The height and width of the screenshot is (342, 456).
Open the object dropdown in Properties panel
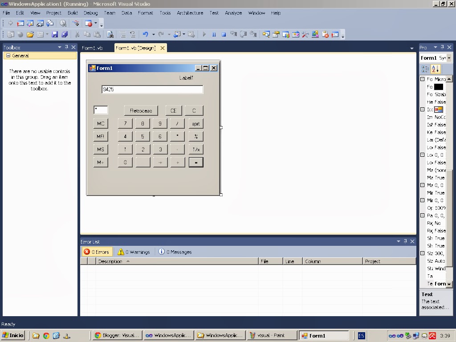tap(449, 57)
